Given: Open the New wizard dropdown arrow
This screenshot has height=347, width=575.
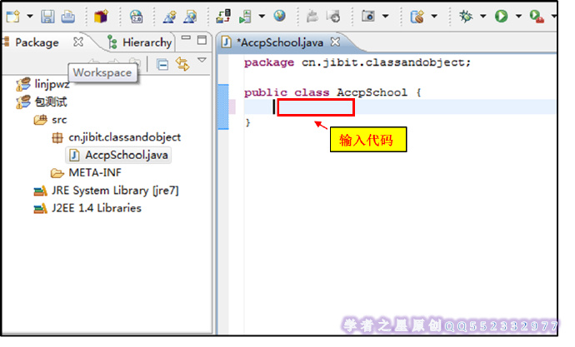Looking at the screenshot, I should [x=30, y=17].
